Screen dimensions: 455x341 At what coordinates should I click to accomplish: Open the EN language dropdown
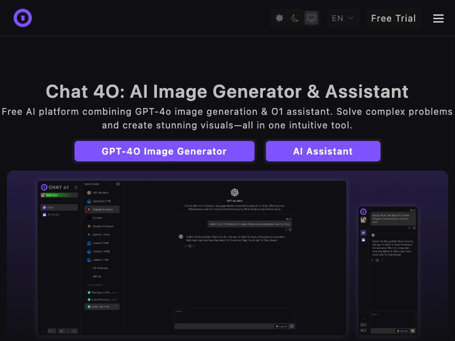click(342, 18)
